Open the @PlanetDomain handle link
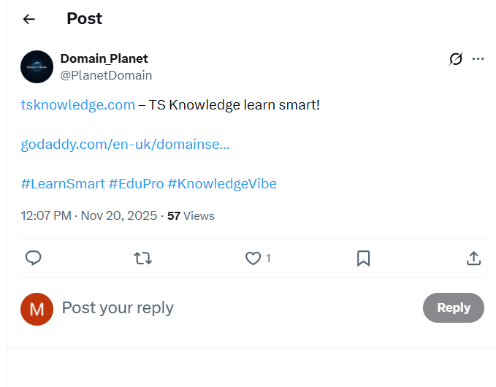Image resolution: width=496 pixels, height=387 pixels. [x=106, y=75]
